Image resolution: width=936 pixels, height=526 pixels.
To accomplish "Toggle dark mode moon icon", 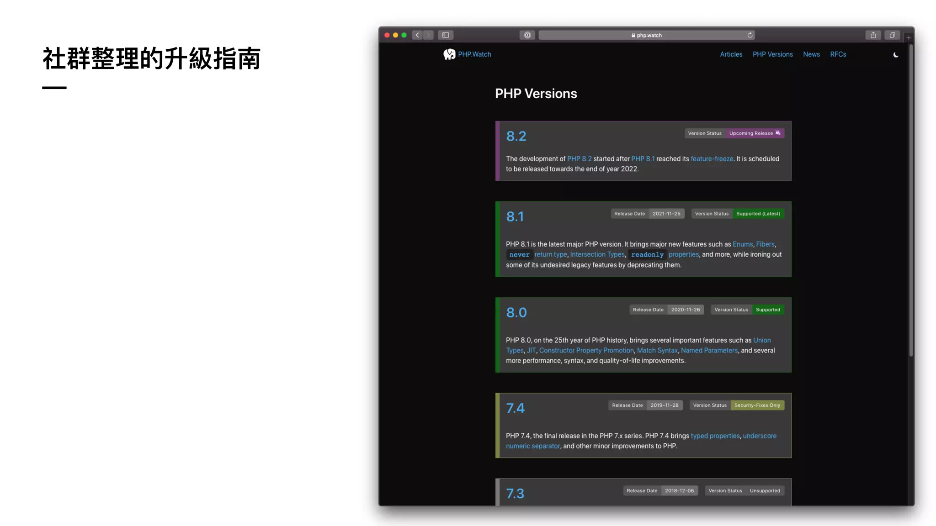I will tap(896, 55).
